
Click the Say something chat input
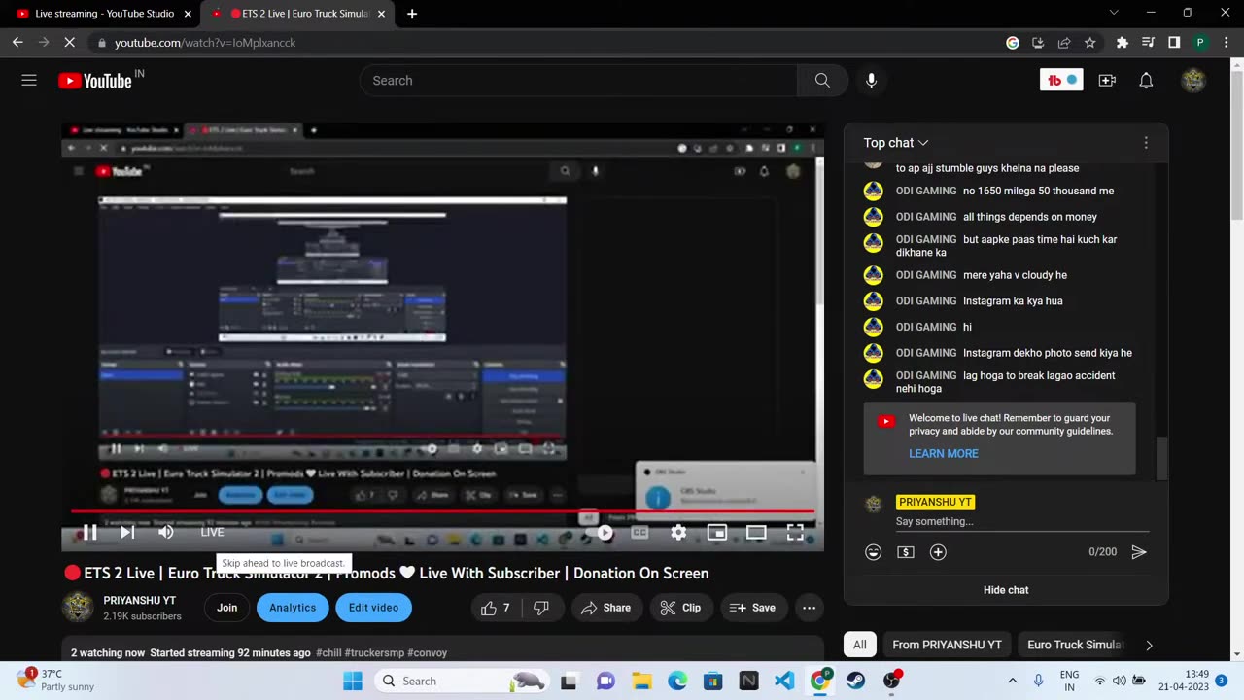click(1022, 522)
